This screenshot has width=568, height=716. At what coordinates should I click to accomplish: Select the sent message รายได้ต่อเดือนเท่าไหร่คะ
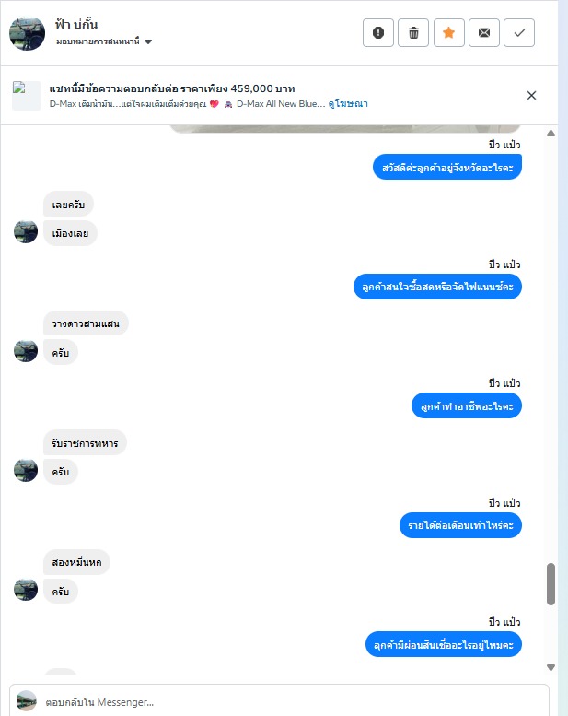tap(461, 525)
